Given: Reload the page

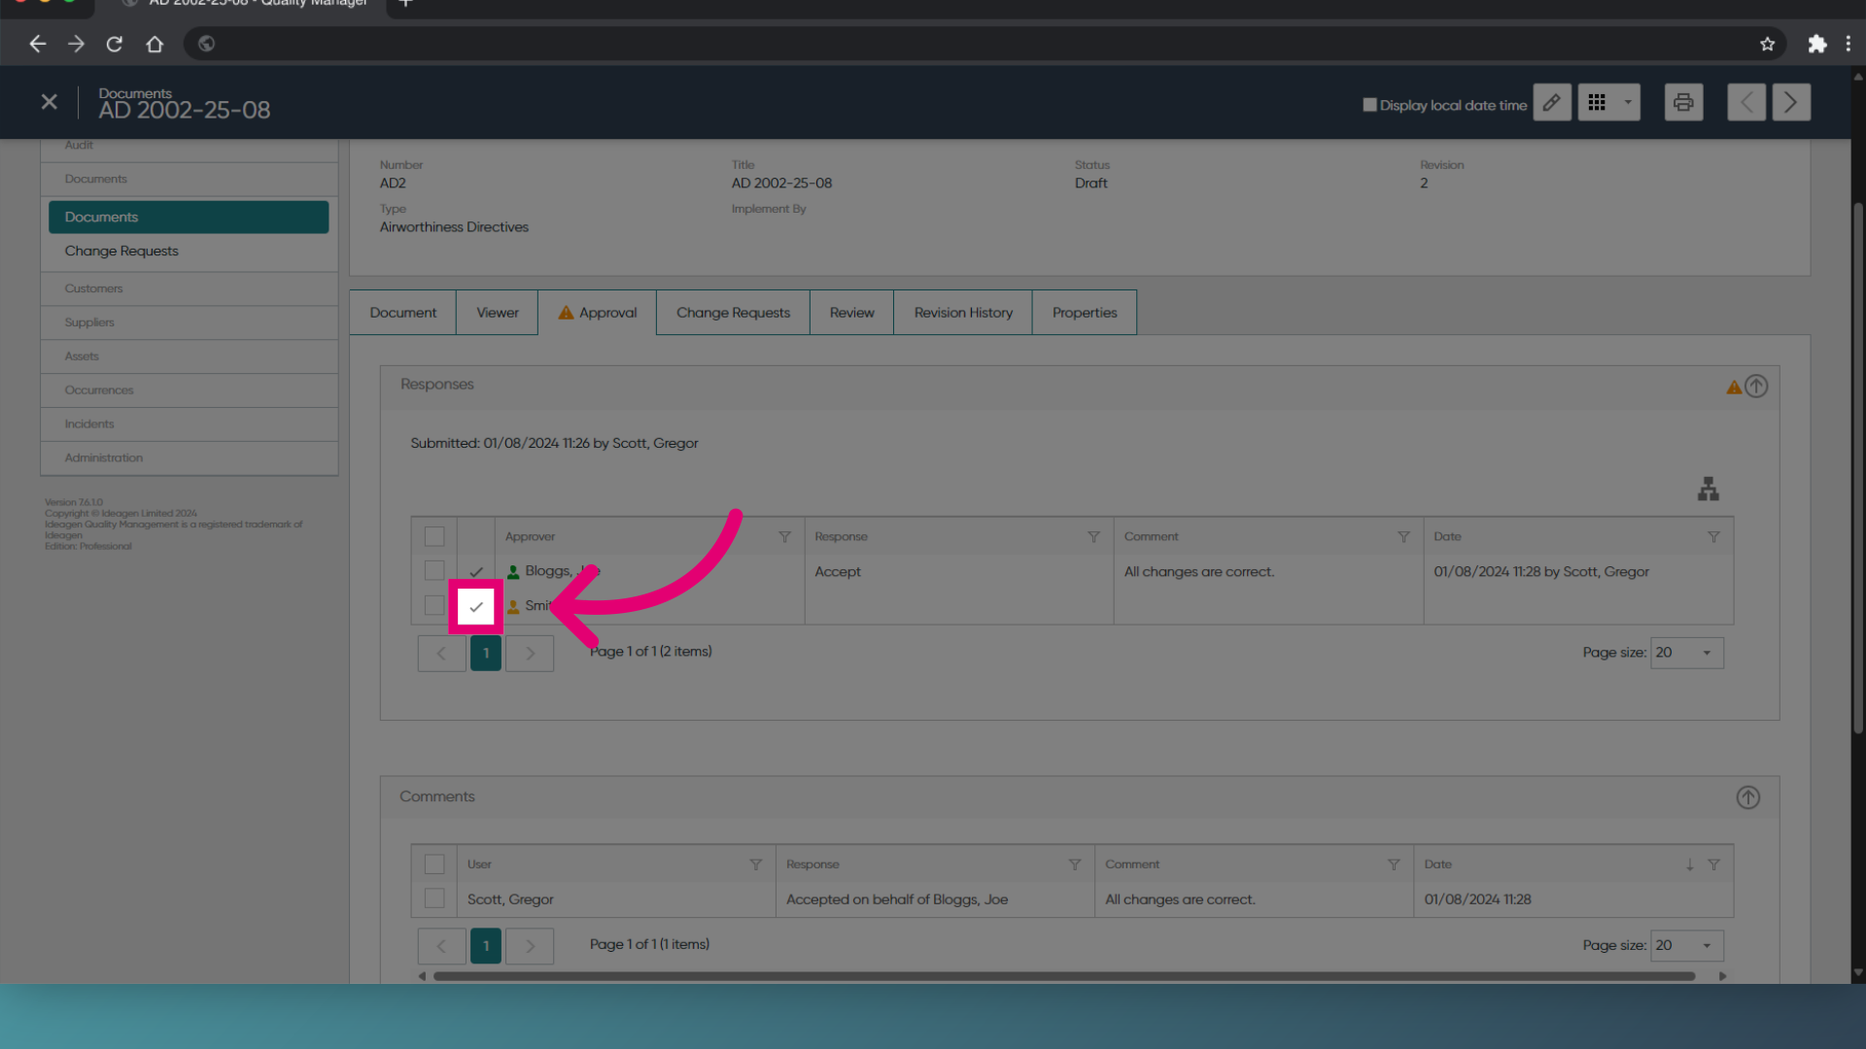Looking at the screenshot, I should 115,44.
